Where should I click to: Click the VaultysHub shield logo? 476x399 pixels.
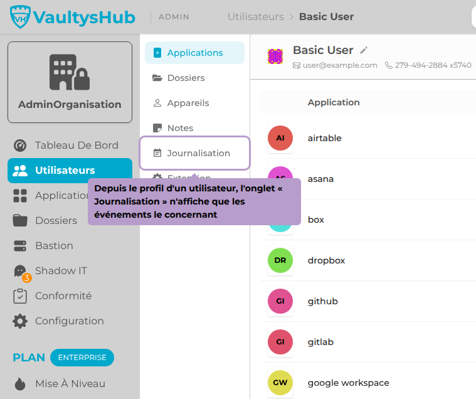point(20,17)
